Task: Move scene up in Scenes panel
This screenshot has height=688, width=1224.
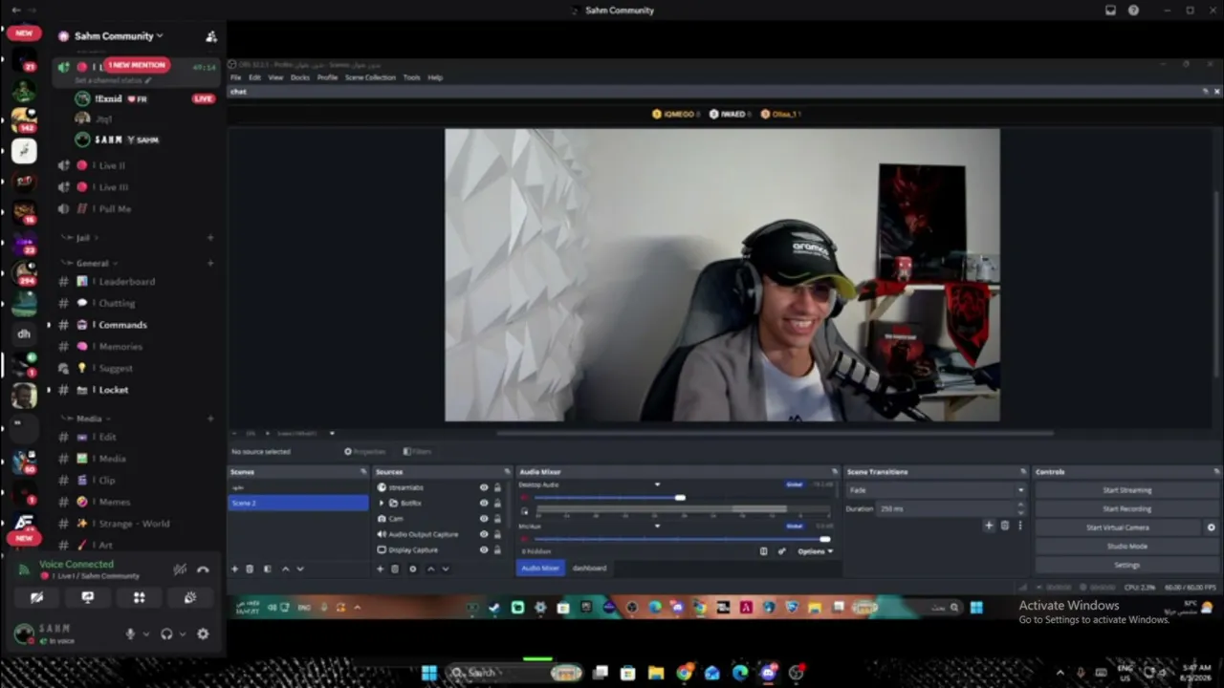Action: coord(285,569)
